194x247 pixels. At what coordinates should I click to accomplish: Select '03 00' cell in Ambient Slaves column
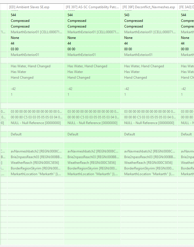[x=15, y=49]
